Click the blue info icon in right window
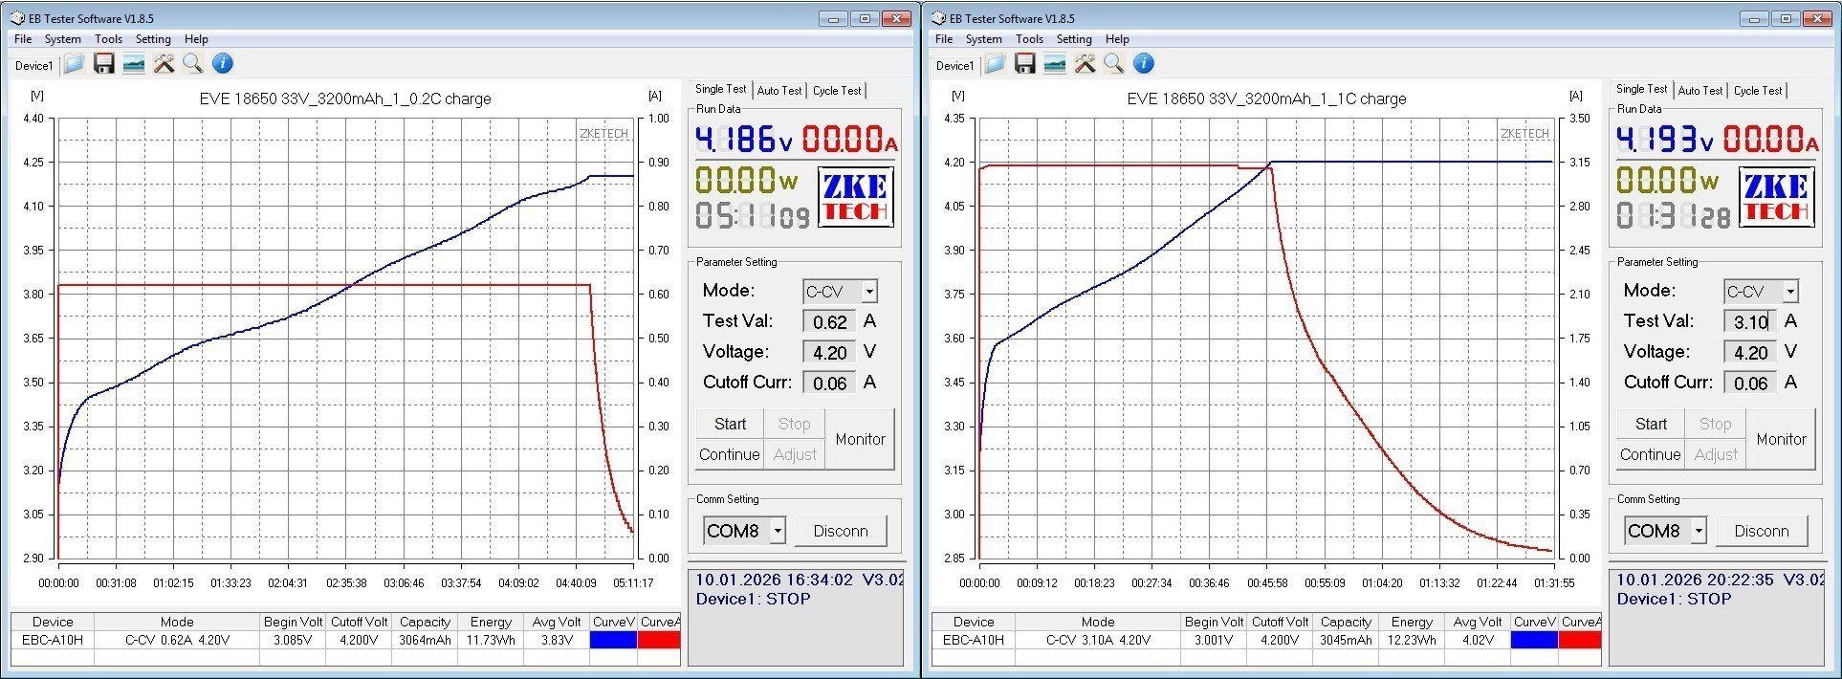This screenshot has height=679, width=1842. coord(1144,64)
